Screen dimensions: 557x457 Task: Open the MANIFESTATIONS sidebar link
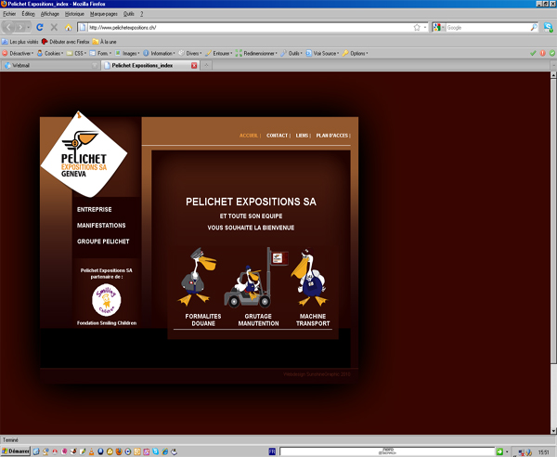pos(101,226)
